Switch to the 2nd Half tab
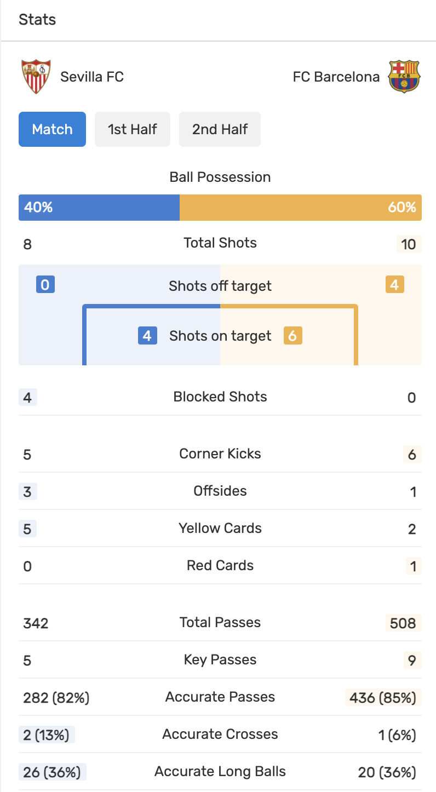Viewport: 436px width, 792px height. (x=220, y=129)
